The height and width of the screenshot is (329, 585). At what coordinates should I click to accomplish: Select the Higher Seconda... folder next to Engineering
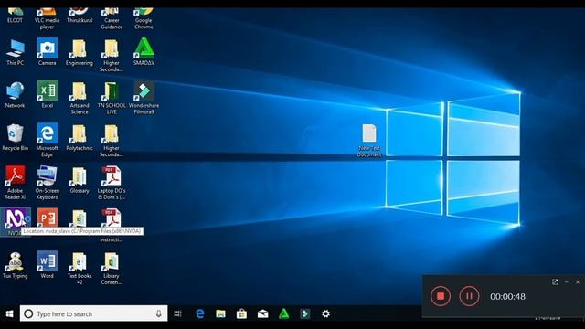point(112,55)
